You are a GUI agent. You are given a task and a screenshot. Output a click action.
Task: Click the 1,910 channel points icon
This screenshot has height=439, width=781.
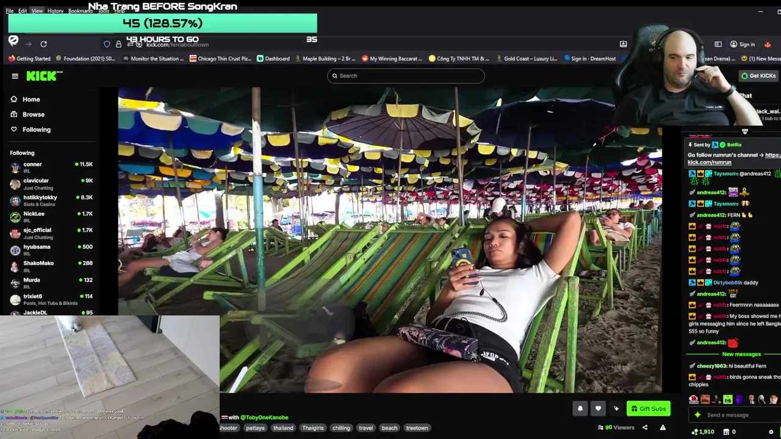(694, 432)
